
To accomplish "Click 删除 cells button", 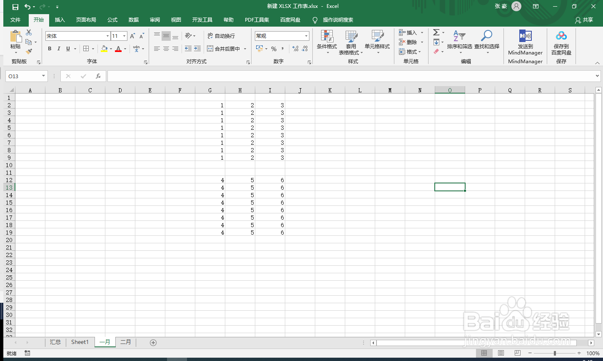I will [x=409, y=42].
